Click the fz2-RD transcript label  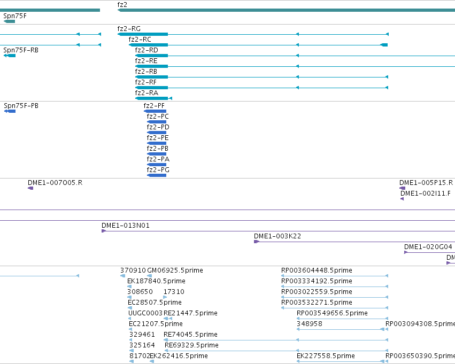tap(146, 50)
